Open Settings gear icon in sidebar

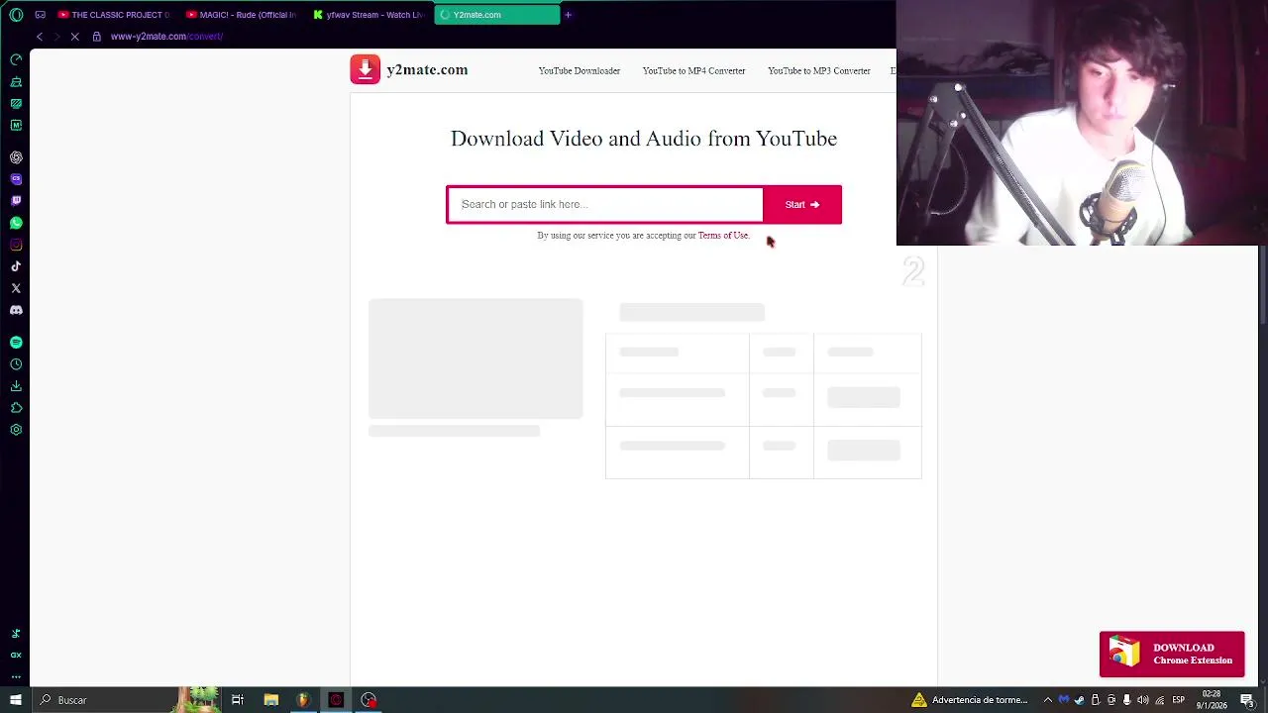(16, 430)
